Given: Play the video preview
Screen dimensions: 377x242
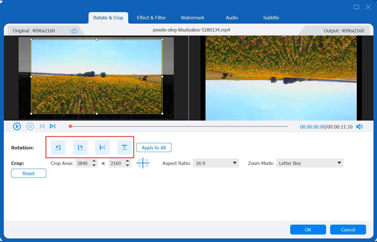Looking at the screenshot, I should (x=17, y=126).
